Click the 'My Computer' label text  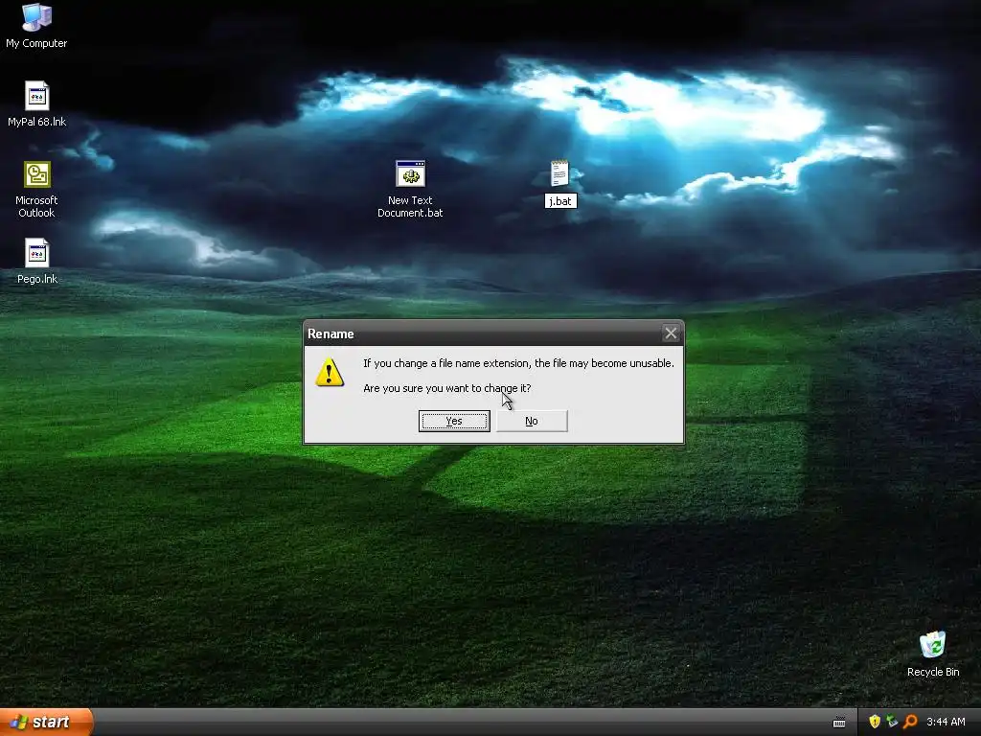(36, 43)
